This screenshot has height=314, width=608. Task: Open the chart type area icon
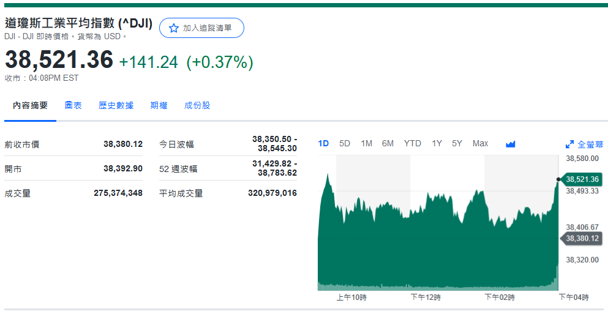coord(511,144)
